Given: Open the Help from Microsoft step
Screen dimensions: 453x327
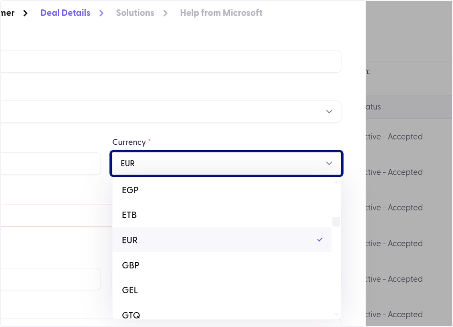Looking at the screenshot, I should [221, 13].
